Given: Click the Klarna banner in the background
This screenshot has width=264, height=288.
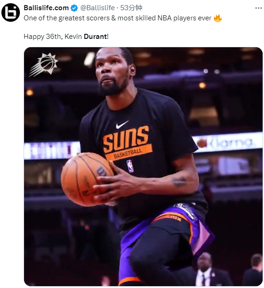Looking at the screenshot, I should [230, 142].
